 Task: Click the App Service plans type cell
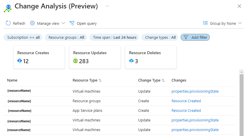tap(88, 111)
